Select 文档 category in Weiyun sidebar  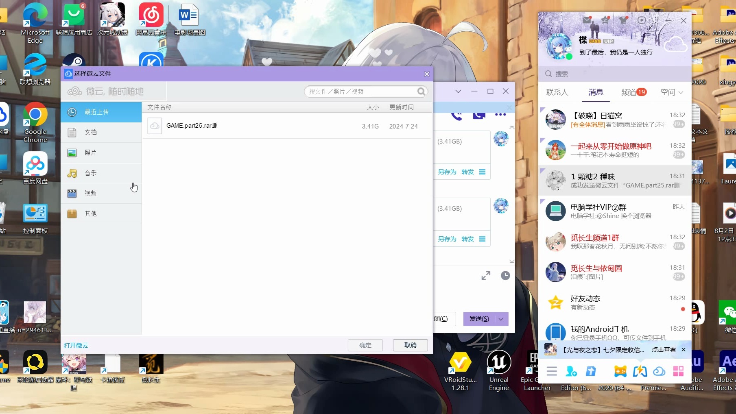coord(101,132)
